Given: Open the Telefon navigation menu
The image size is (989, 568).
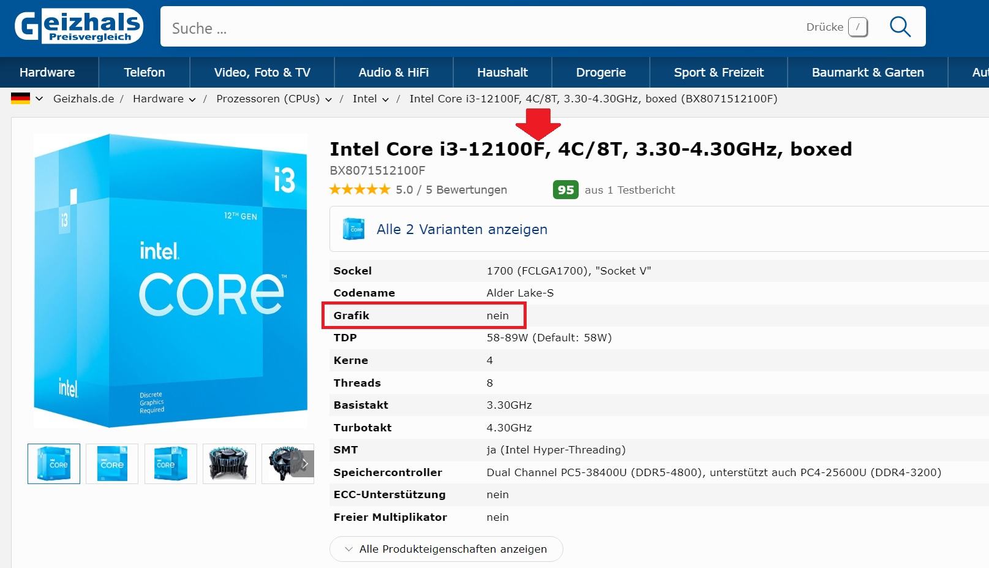Looking at the screenshot, I should click(x=145, y=72).
